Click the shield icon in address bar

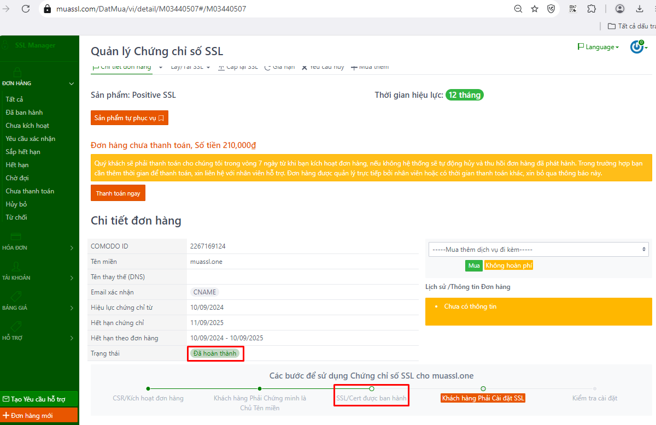552,9
